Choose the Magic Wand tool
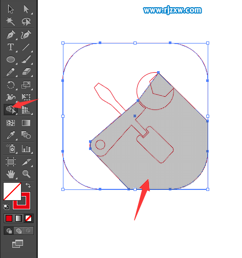This screenshot has width=242, height=258. 11,21
